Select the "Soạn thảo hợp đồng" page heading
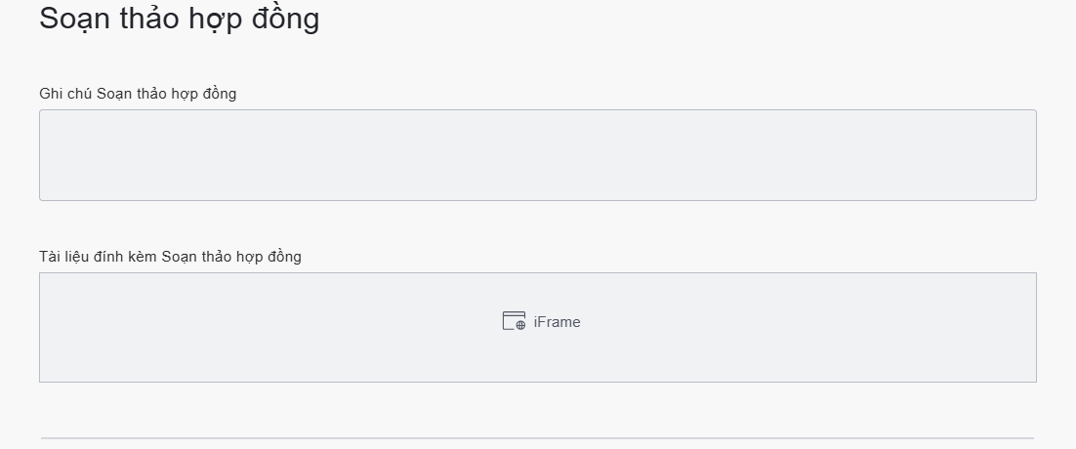 tap(180, 19)
